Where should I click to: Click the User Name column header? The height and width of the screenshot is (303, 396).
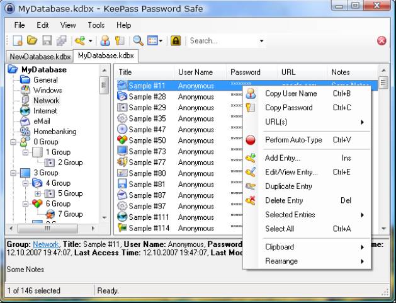200,72
